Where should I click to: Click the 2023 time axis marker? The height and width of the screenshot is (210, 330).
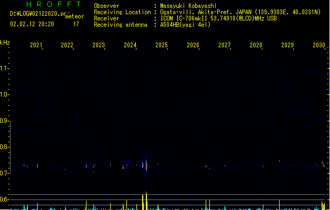pos(99,45)
